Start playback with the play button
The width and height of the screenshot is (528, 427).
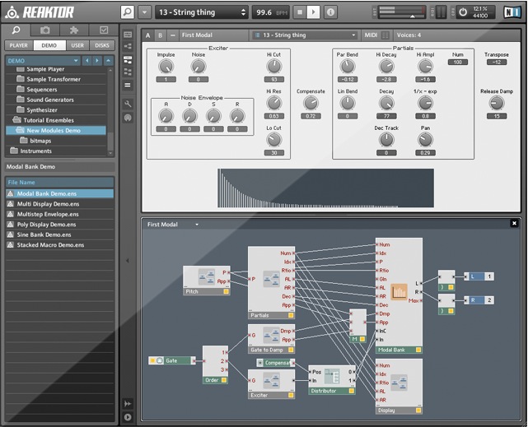(x=313, y=12)
